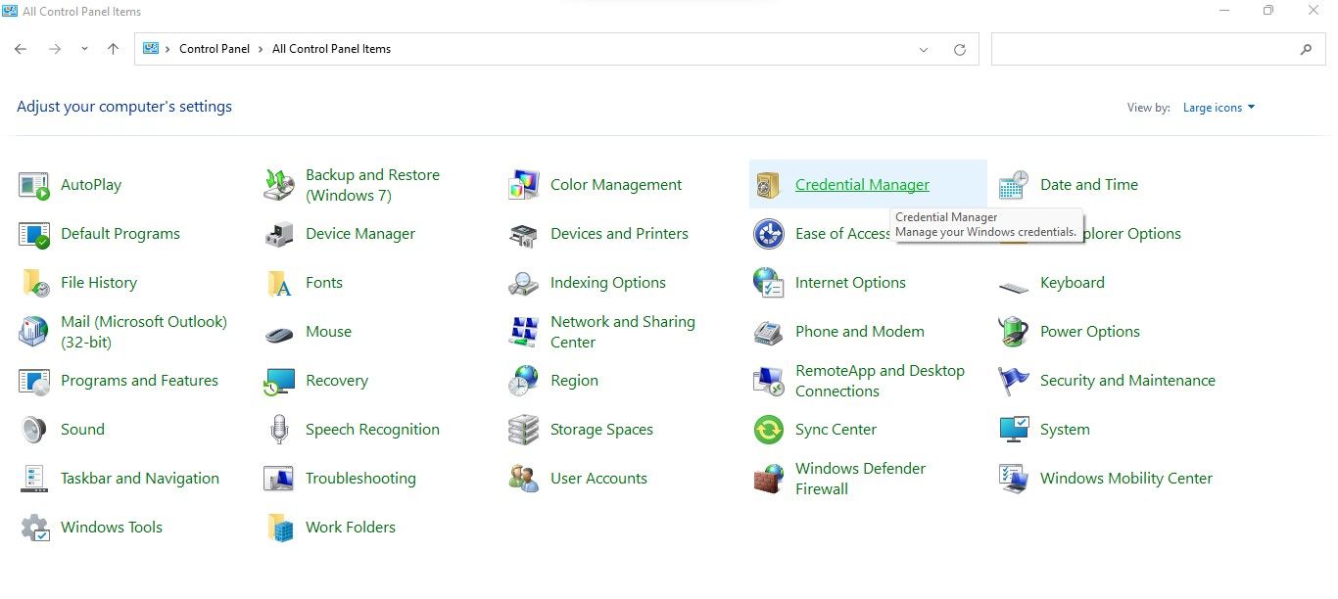Open the Credential Manager link

point(862,185)
